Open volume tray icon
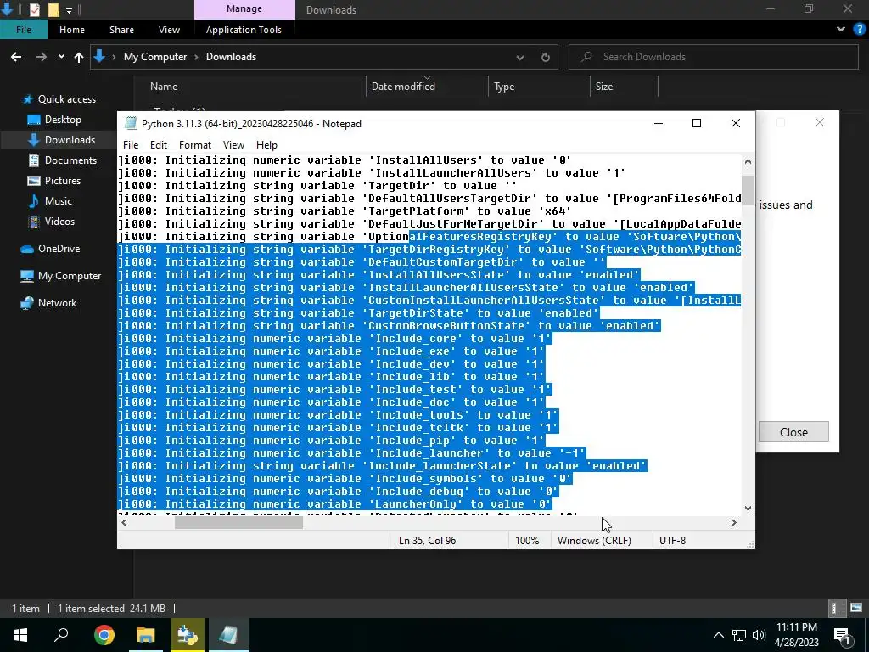869x652 pixels. tap(759, 635)
